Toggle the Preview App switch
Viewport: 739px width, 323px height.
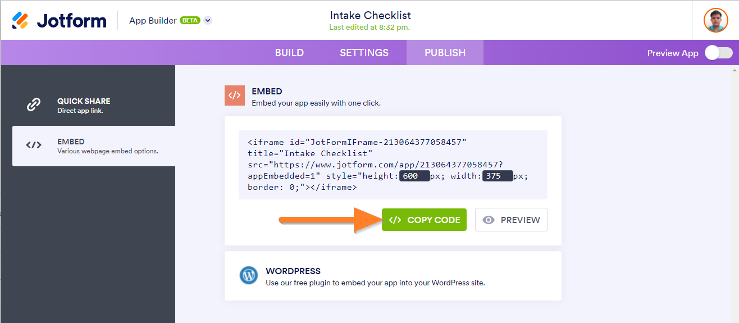click(719, 53)
